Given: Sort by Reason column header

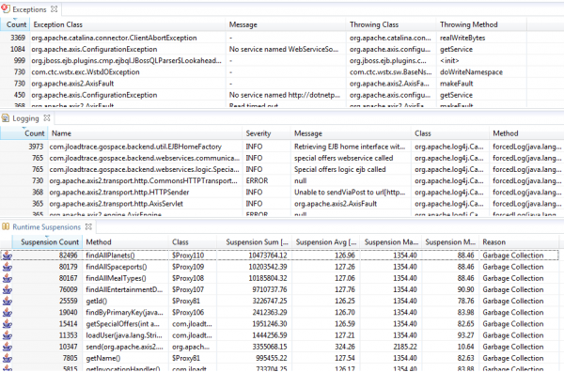Looking at the screenshot, I should pyautogui.click(x=520, y=241).
